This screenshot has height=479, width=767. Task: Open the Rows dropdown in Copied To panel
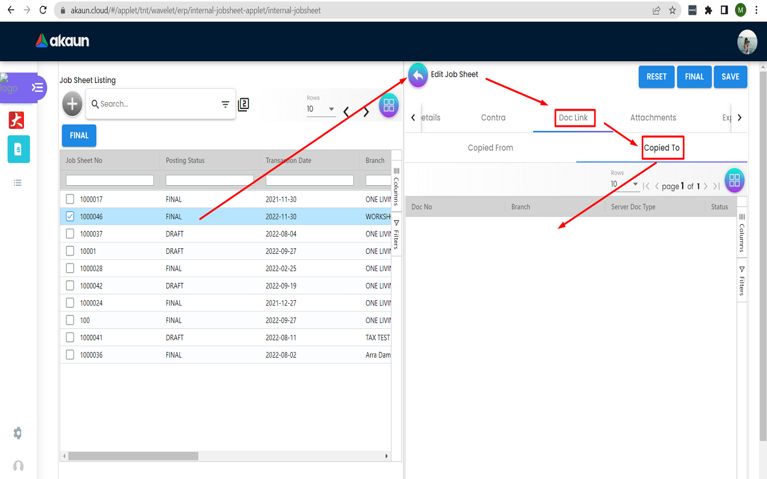(x=624, y=184)
